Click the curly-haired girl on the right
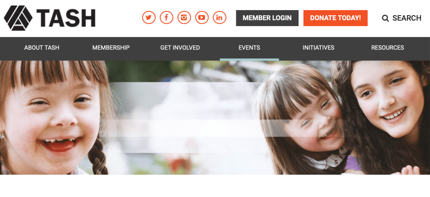The width and height of the screenshot is (430, 197). coord(384,115)
